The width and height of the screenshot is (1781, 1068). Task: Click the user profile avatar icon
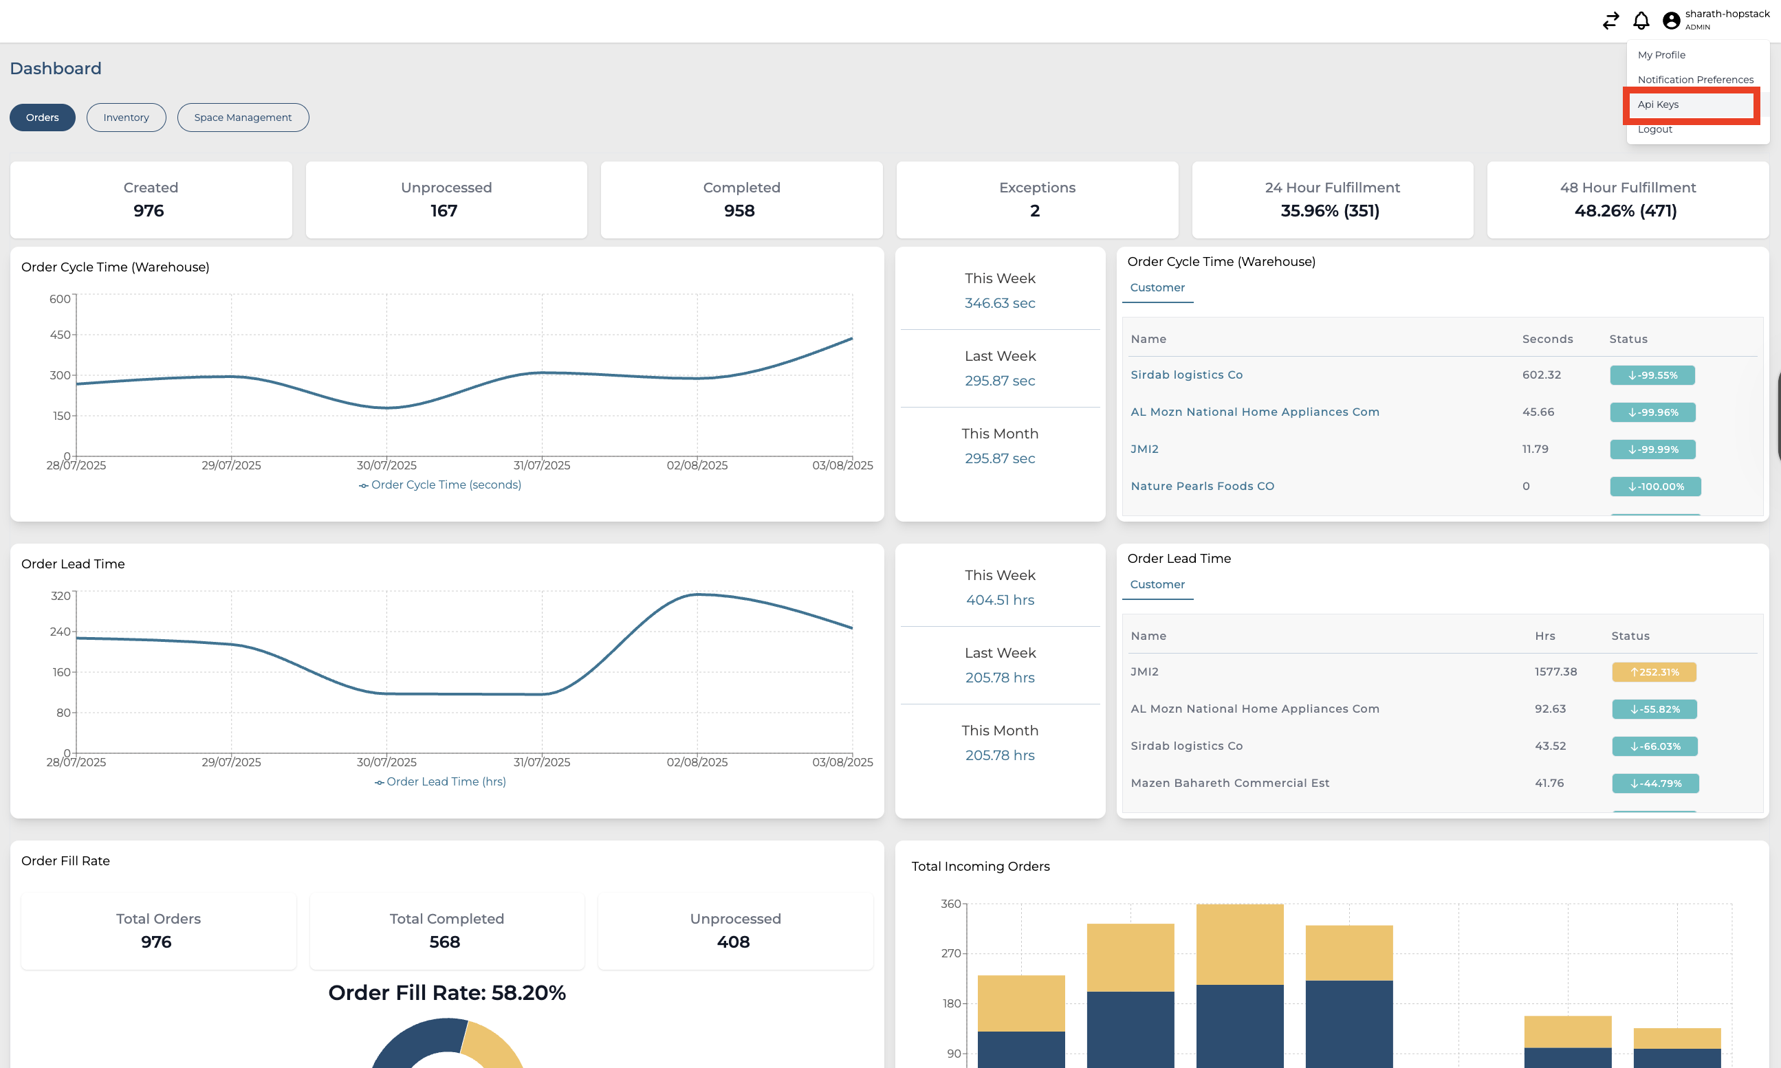(x=1671, y=21)
